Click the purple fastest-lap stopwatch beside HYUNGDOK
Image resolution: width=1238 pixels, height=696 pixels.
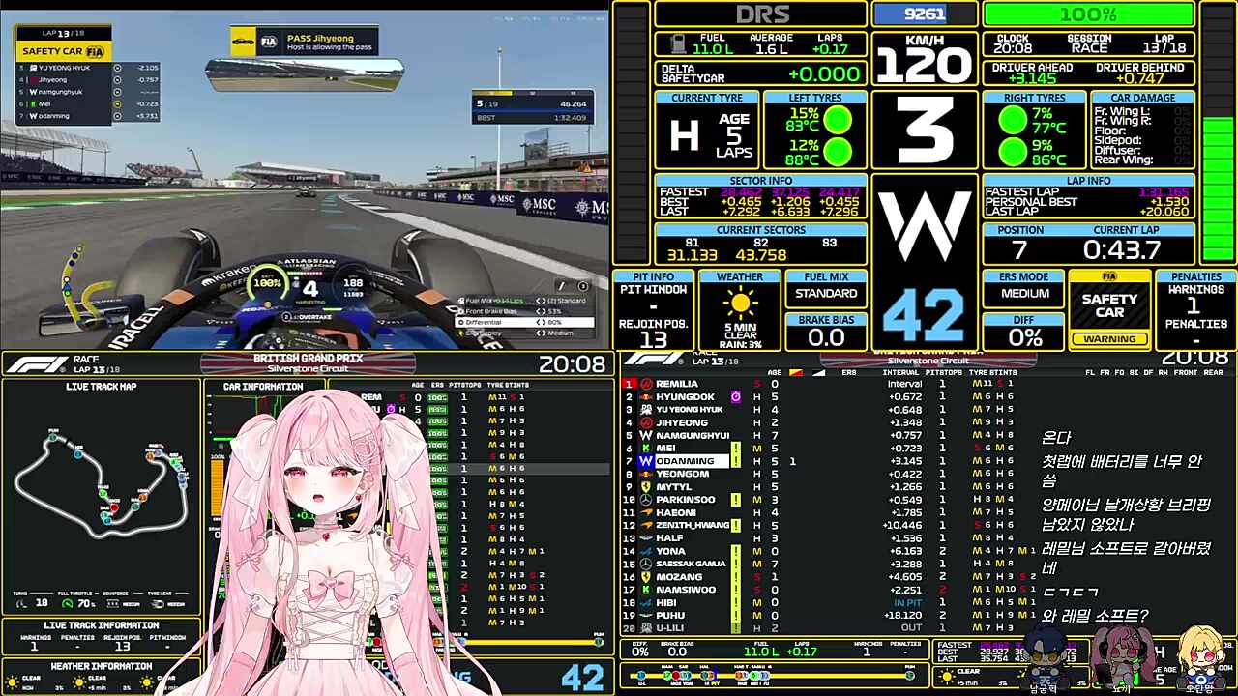tap(735, 397)
